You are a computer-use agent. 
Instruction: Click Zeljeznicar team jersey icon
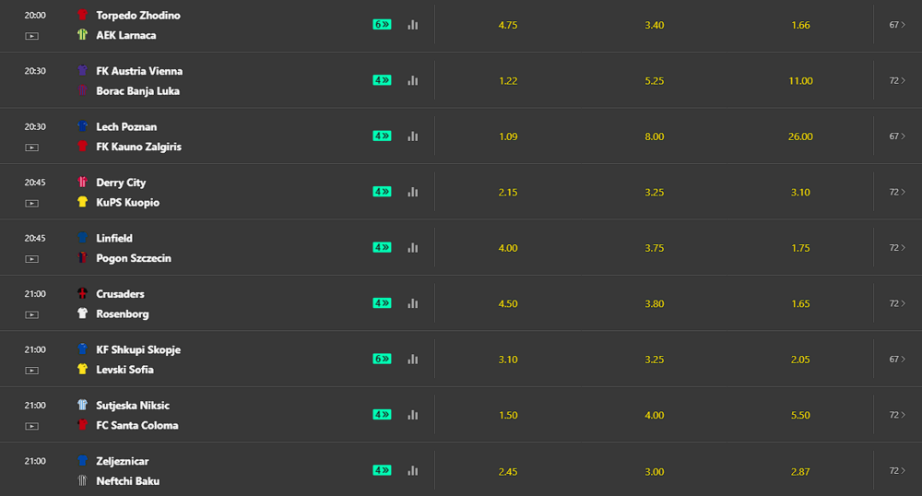(x=82, y=460)
